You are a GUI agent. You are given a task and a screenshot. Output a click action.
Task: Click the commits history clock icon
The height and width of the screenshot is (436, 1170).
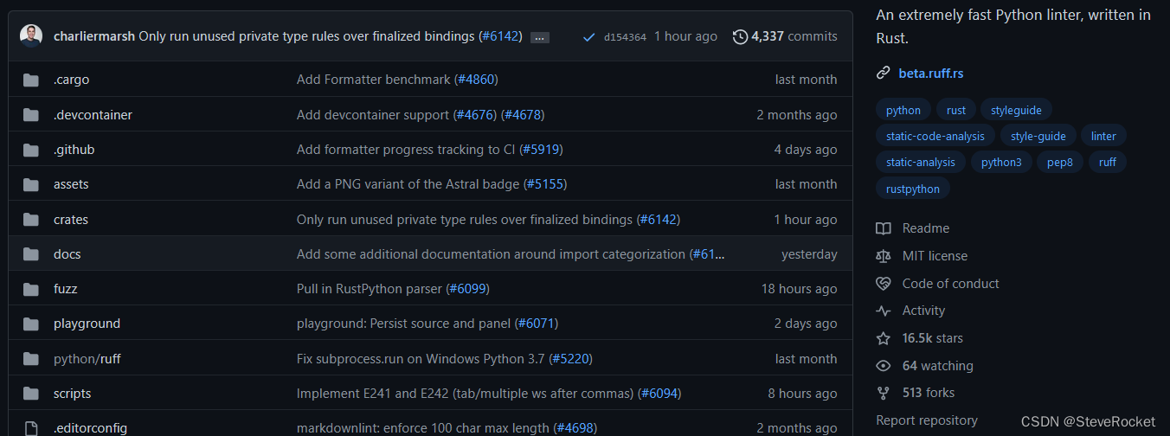coord(740,36)
